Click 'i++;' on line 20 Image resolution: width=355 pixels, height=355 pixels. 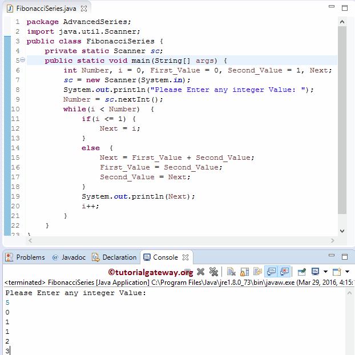click(x=90, y=206)
